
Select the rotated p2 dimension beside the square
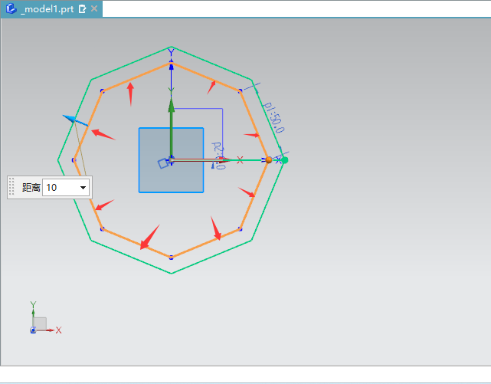pyautogui.click(x=218, y=156)
